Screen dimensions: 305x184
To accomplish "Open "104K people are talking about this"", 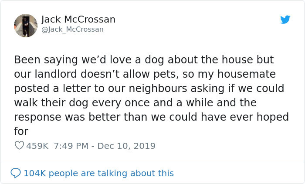I will pos(98,173).
